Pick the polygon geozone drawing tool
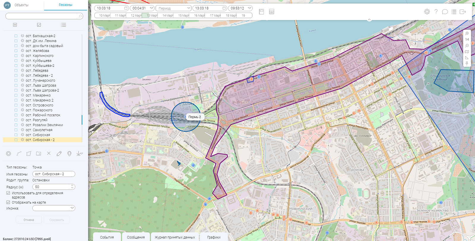The width and height of the screenshot is (475, 241). click(x=28, y=153)
